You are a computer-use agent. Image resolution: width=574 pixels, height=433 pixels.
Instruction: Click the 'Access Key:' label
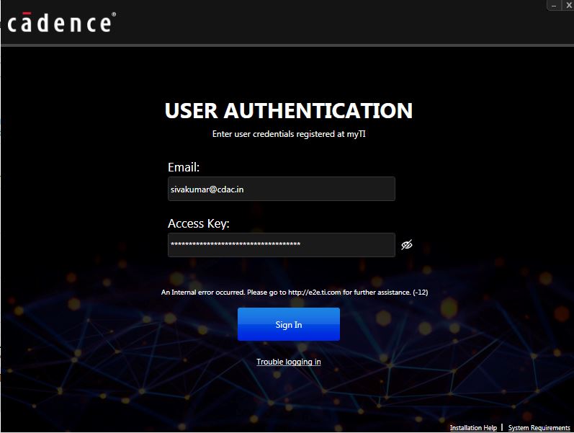[198, 223]
